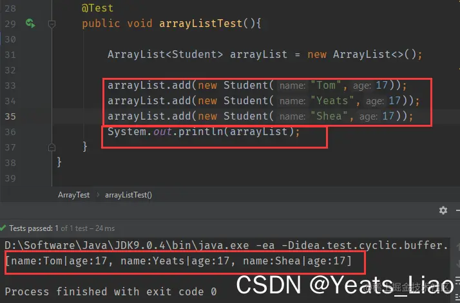460x303 pixels.
Task: Click Tests passed status text
Action: [x=62, y=228]
